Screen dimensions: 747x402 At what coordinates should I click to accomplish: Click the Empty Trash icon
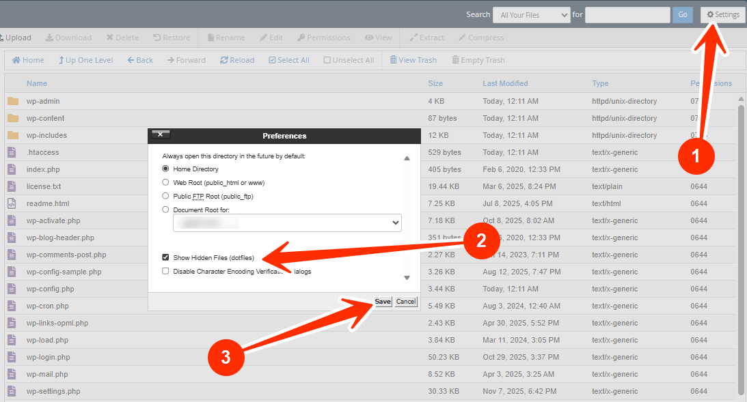click(x=455, y=60)
